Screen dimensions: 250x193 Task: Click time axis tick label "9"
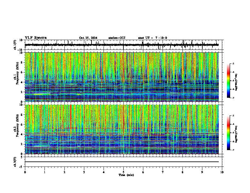coord(202,172)
